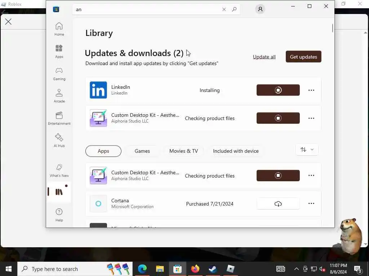Select the Apps filter tab

click(103, 151)
